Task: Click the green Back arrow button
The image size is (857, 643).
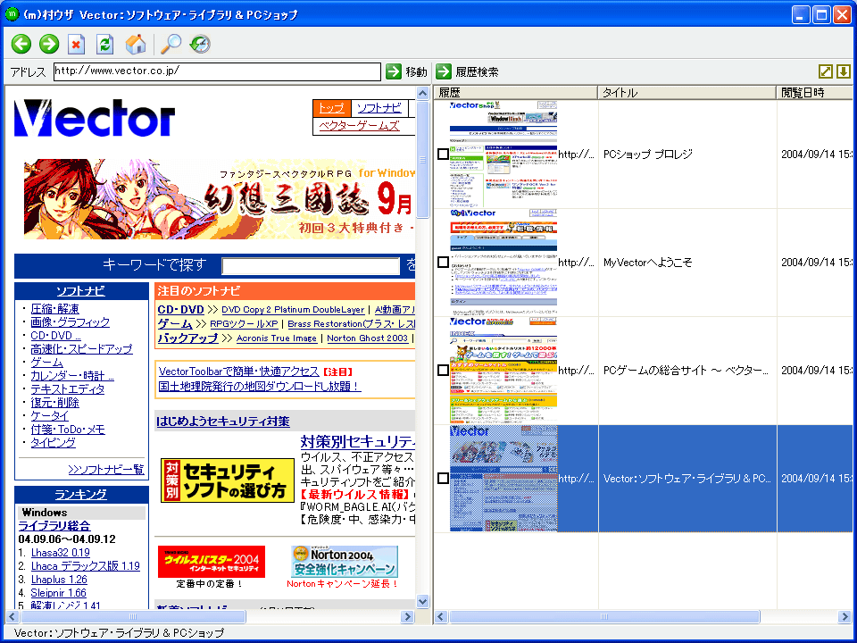Action: [x=21, y=44]
